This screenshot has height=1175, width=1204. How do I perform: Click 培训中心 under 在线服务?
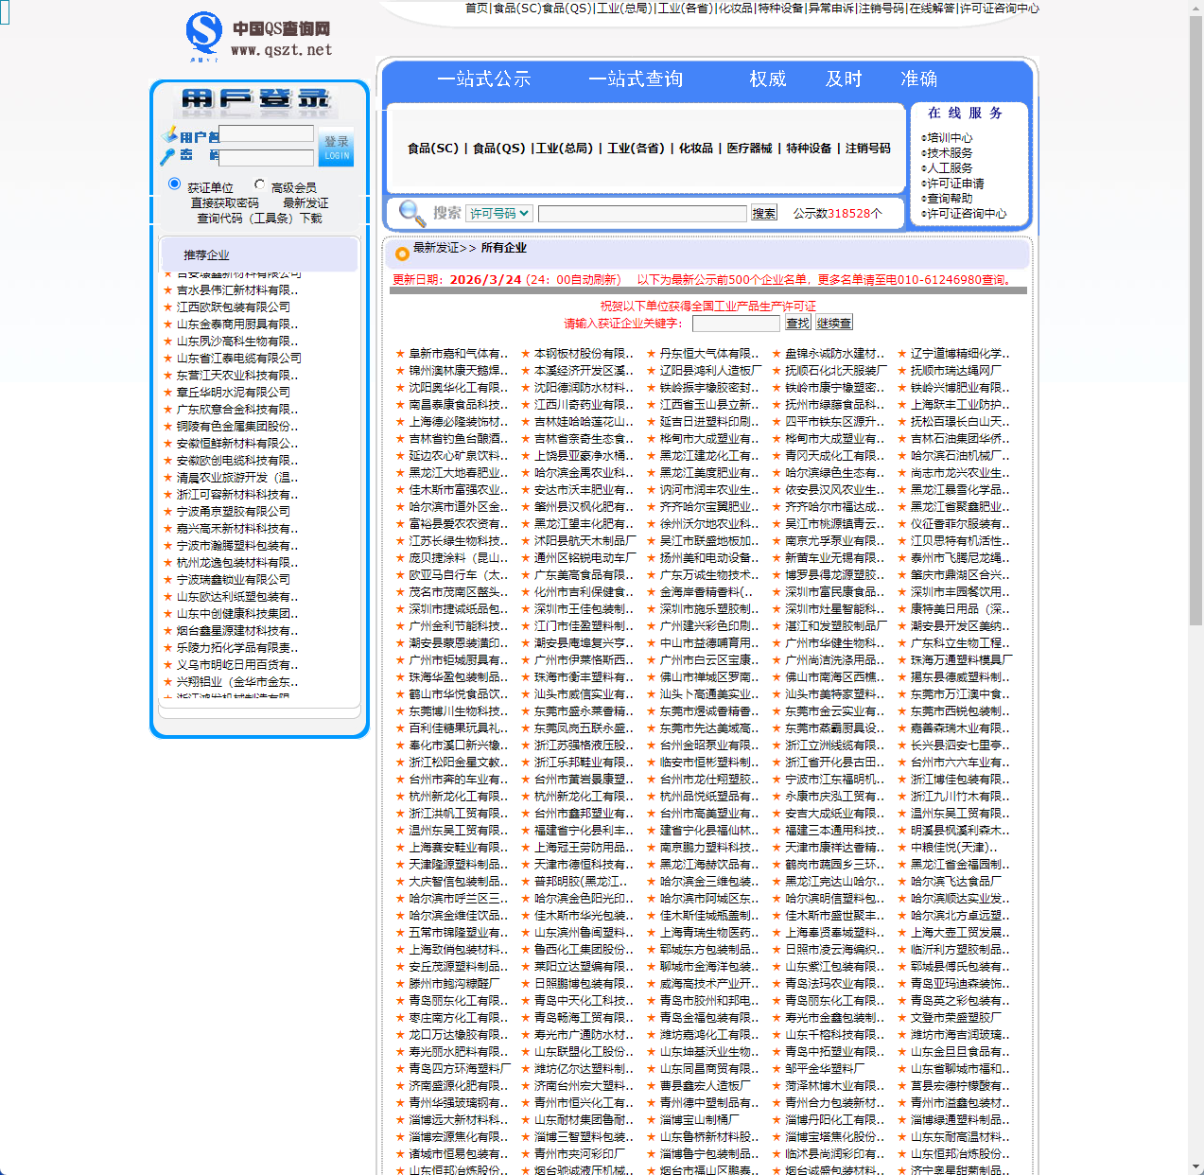pyautogui.click(x=950, y=137)
